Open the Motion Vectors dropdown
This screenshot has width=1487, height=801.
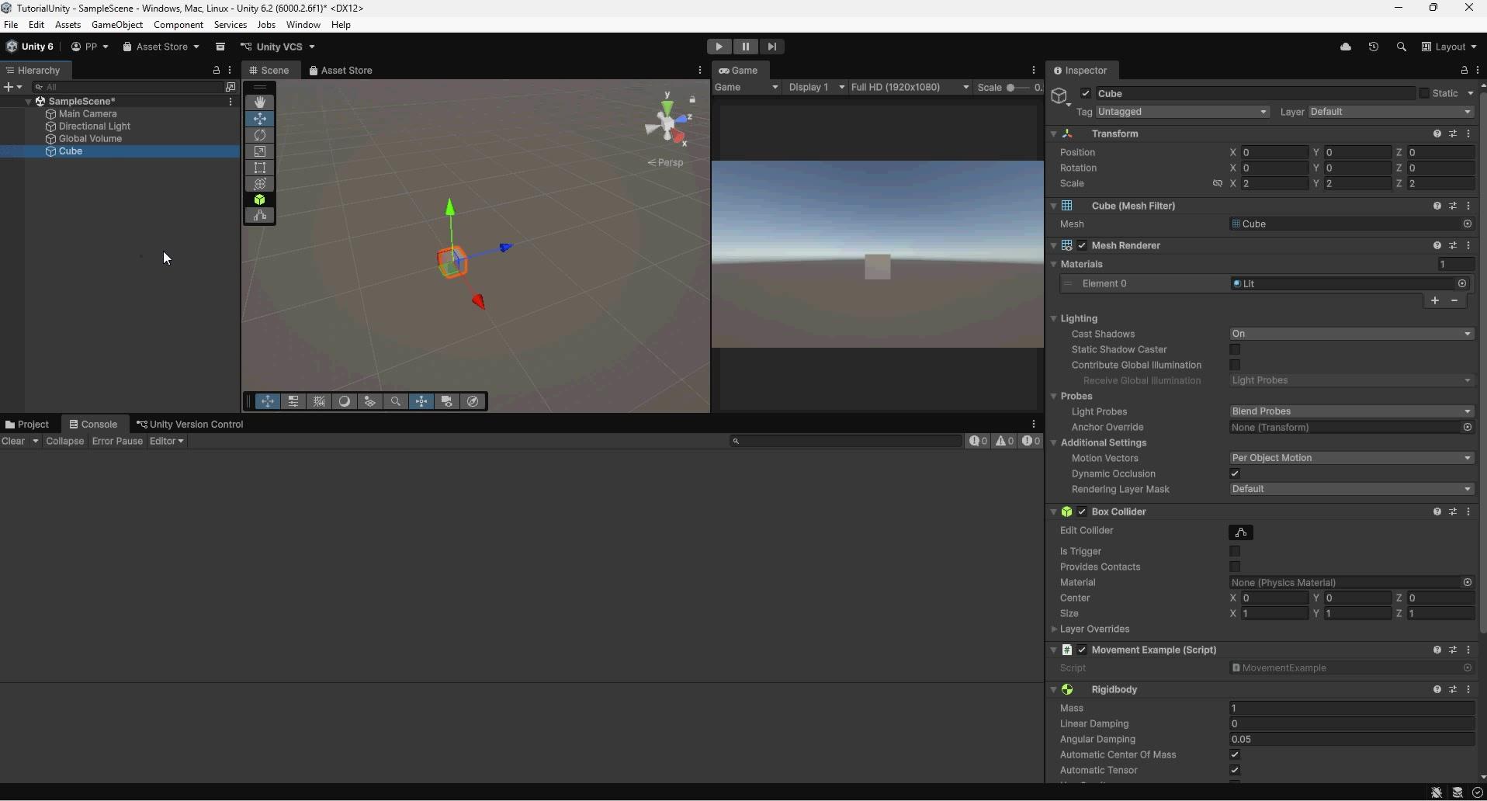click(1352, 459)
